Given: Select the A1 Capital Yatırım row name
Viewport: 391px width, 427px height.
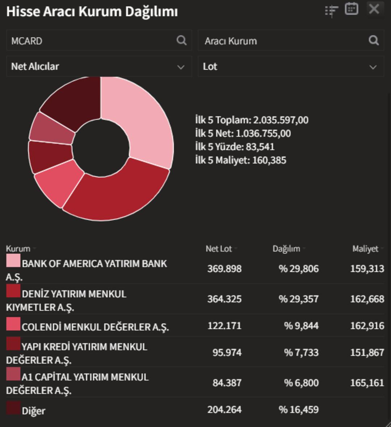Looking at the screenshot, I should [85, 377].
